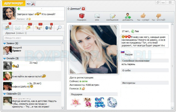The height and width of the screenshot is (112, 176).
Task: Click friends list scroll up arrow
Action: point(63,43)
